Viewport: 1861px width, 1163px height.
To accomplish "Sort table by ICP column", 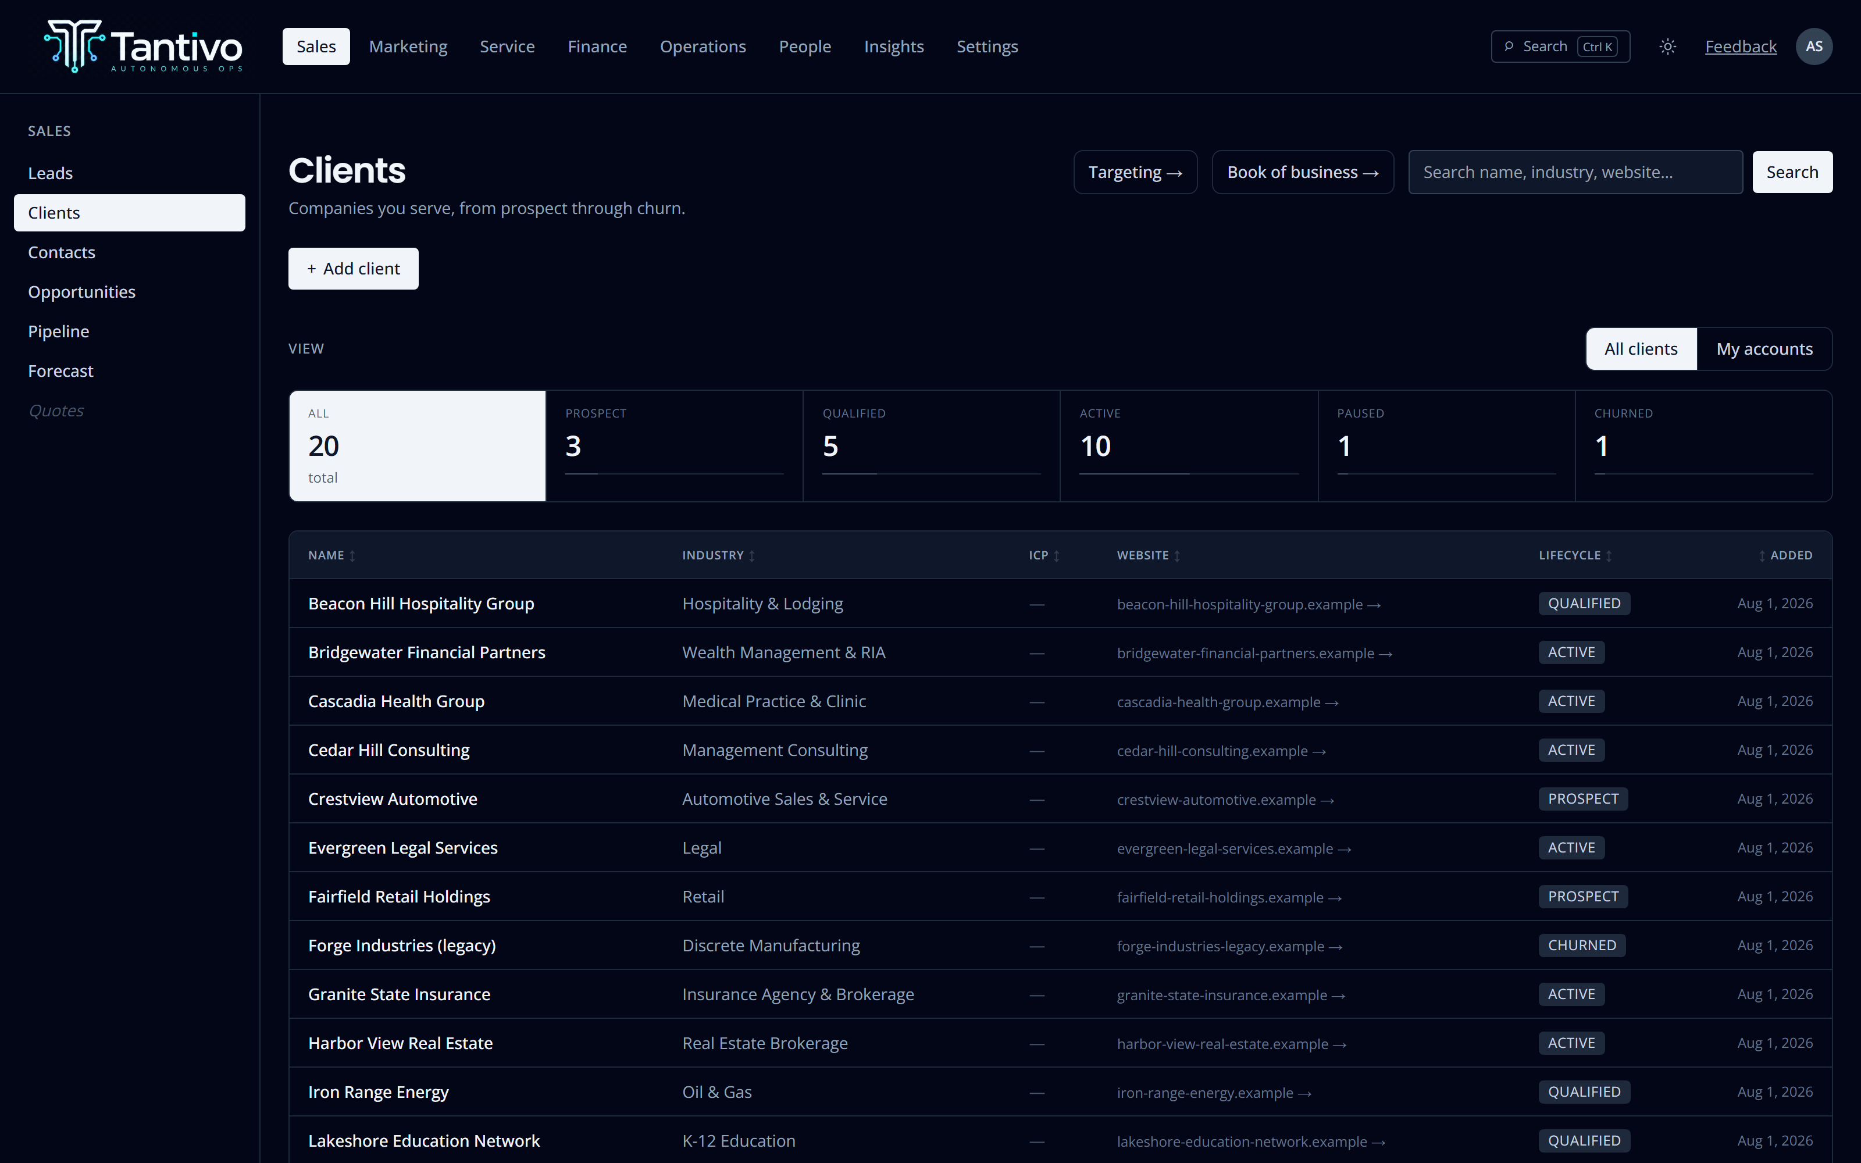I will tap(1044, 555).
